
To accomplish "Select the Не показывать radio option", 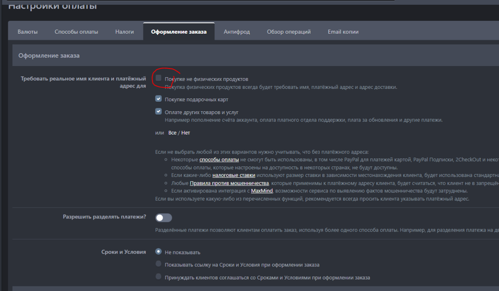I will (x=158, y=252).
